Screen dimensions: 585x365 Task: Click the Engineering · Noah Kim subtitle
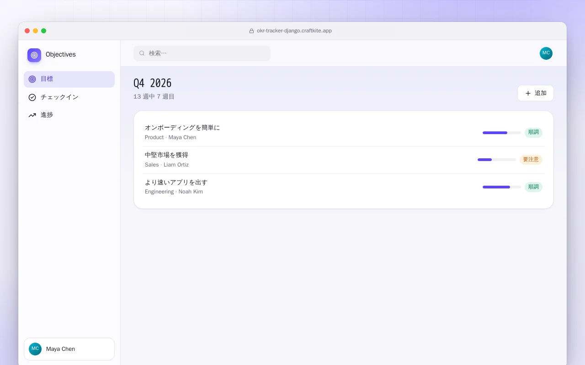pos(174,192)
